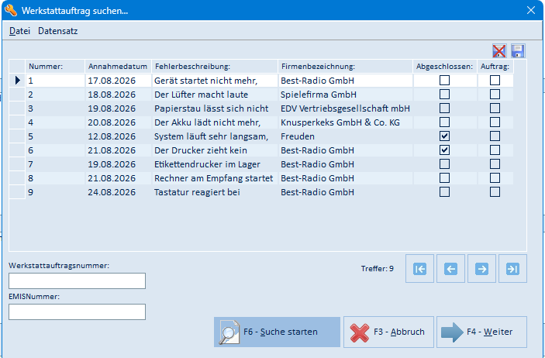
Task: Toggle Auftrag checkbox for order 1
Action: [495, 81]
